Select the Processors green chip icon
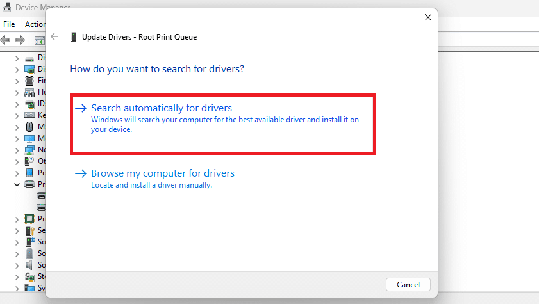 point(29,219)
